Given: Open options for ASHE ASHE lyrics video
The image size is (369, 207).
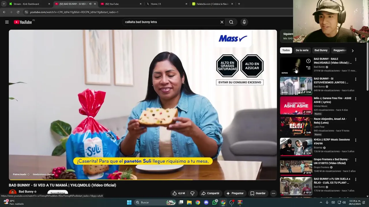Looking at the screenshot, I should [x=355, y=99].
